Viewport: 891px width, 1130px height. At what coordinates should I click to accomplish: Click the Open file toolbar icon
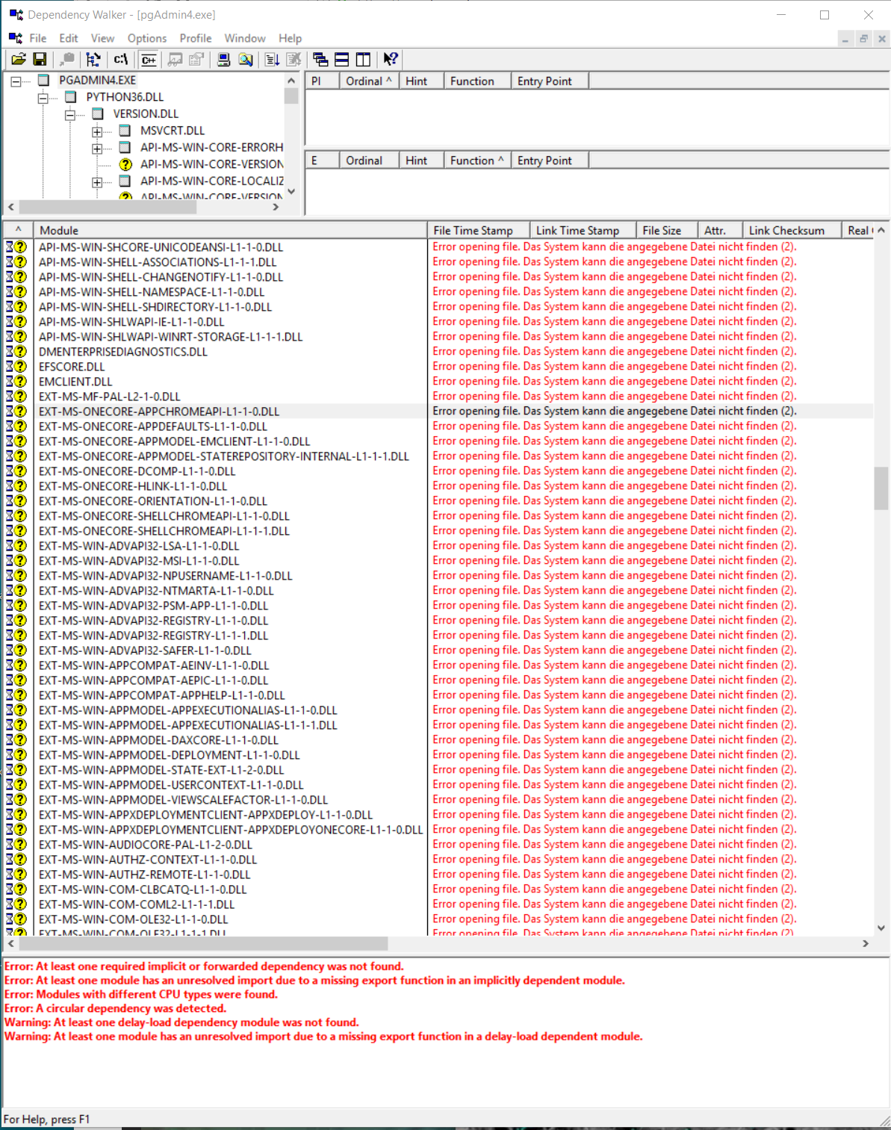click(x=19, y=60)
